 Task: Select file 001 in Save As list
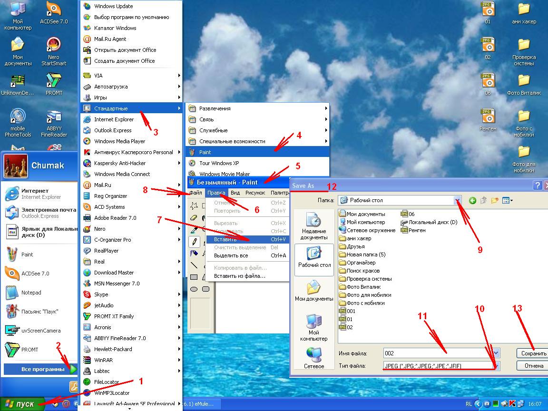[x=347, y=311]
